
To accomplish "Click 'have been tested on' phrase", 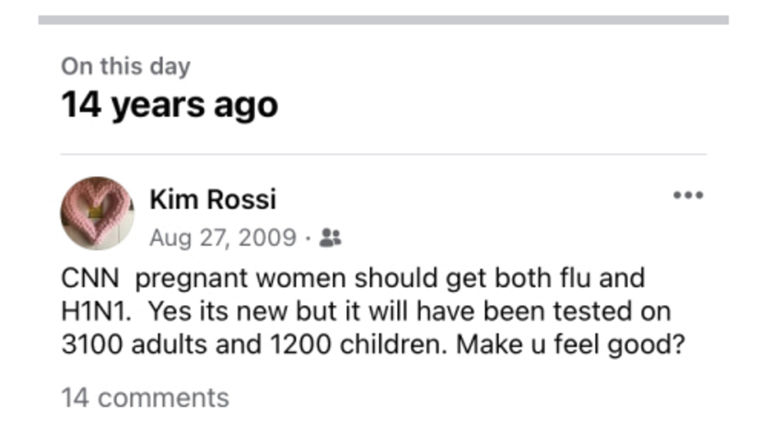I will pyautogui.click(x=544, y=312).
